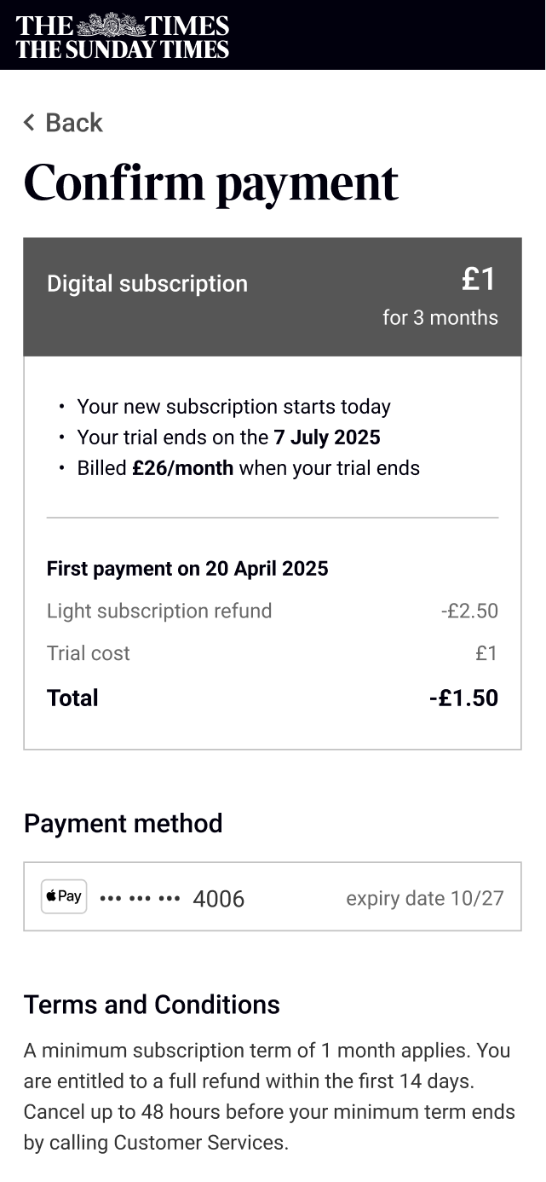Click the -£2.50 refund amount

(469, 611)
